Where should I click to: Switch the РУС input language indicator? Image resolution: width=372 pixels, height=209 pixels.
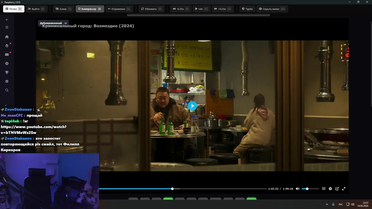[x=341, y=204]
